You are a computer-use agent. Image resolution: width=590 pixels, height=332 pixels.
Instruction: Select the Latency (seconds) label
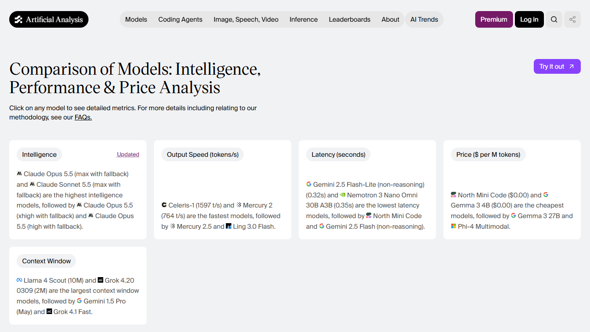point(338,154)
